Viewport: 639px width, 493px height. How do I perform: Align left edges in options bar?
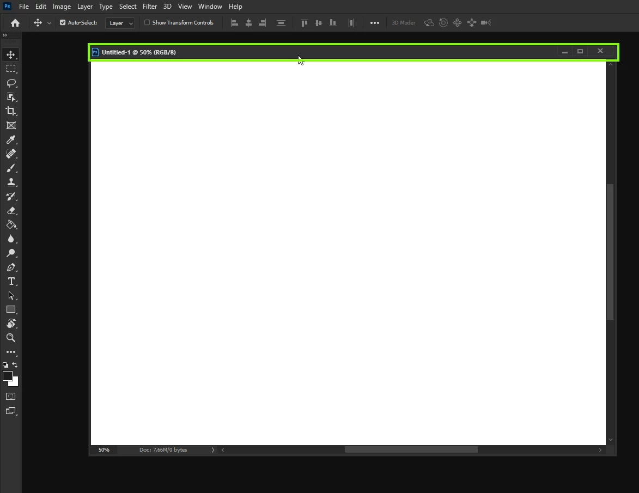[234, 23]
